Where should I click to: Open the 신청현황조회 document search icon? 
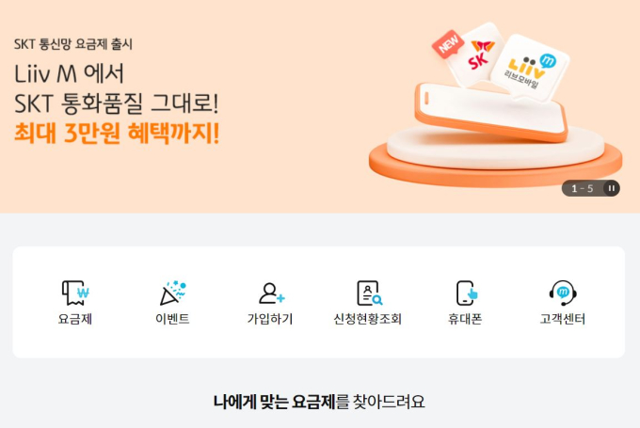click(x=369, y=293)
